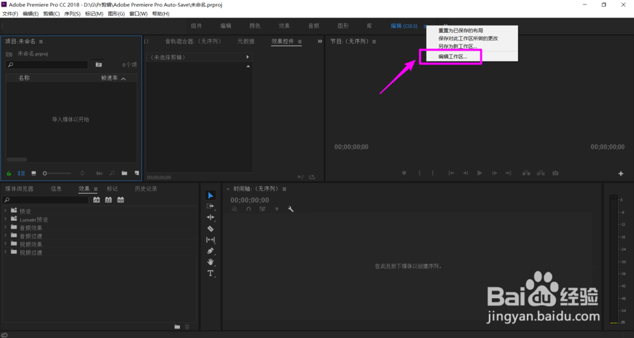634x338 pixels.
Task: Click Automate to Sequence icon
Action: coord(100,173)
